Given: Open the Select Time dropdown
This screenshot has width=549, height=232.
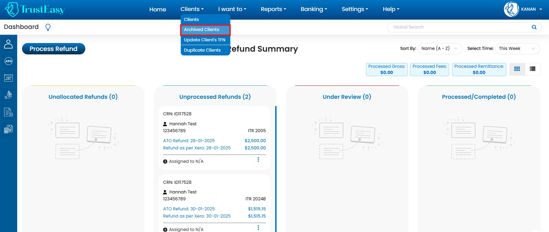Looking at the screenshot, I should (x=517, y=49).
